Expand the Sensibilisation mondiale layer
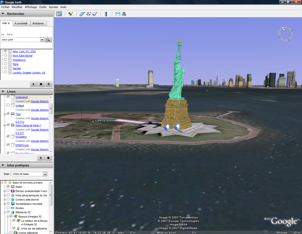302x234 pixels. 5,204
